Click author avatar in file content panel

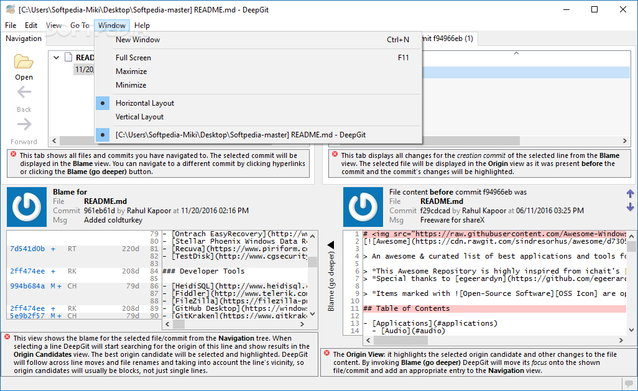coord(363,206)
